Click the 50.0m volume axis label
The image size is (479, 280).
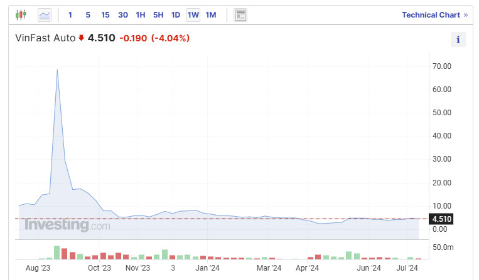pos(443,247)
